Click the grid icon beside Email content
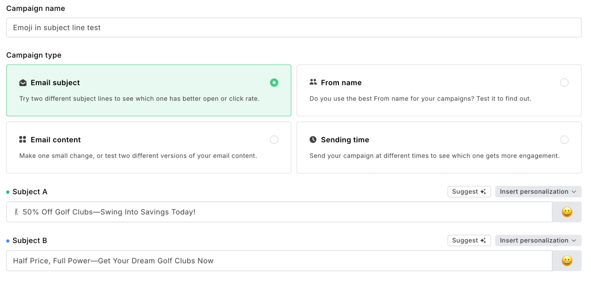This screenshot has height=281, width=591. 23,139
